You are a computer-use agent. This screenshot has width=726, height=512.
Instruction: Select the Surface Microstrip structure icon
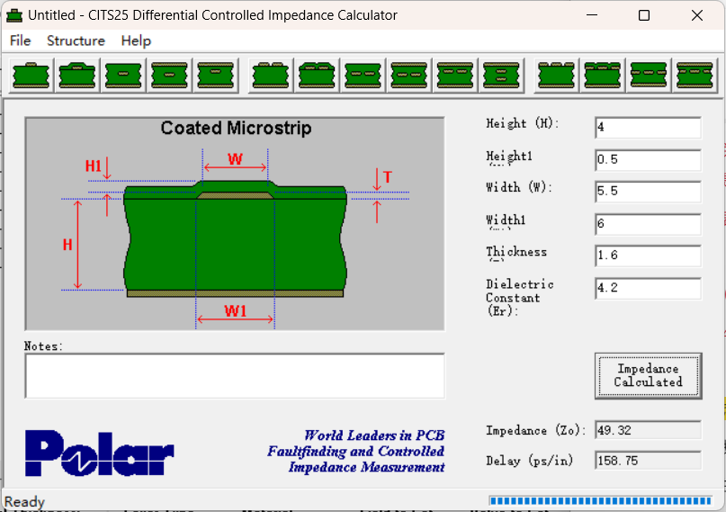pyautogui.click(x=31, y=76)
